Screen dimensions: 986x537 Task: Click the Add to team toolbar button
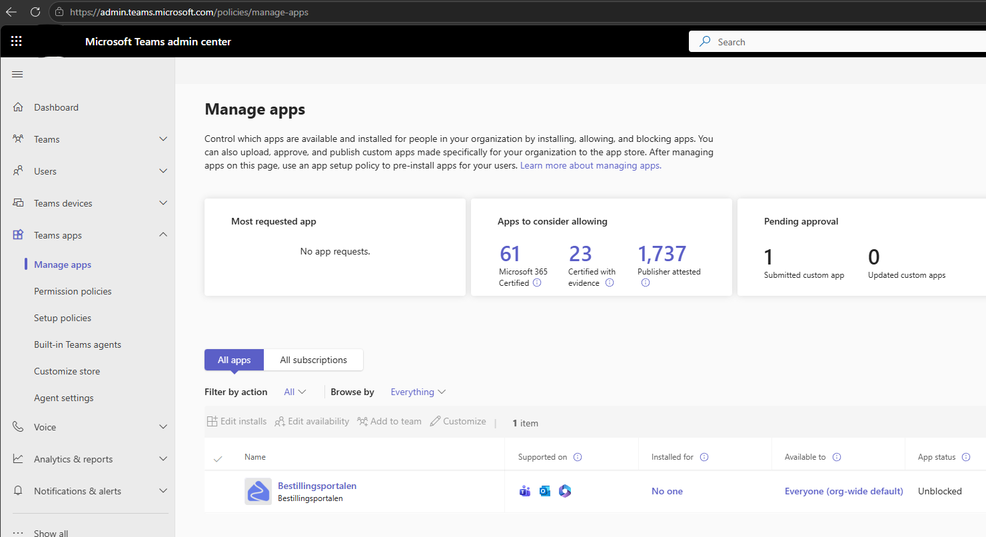(389, 421)
